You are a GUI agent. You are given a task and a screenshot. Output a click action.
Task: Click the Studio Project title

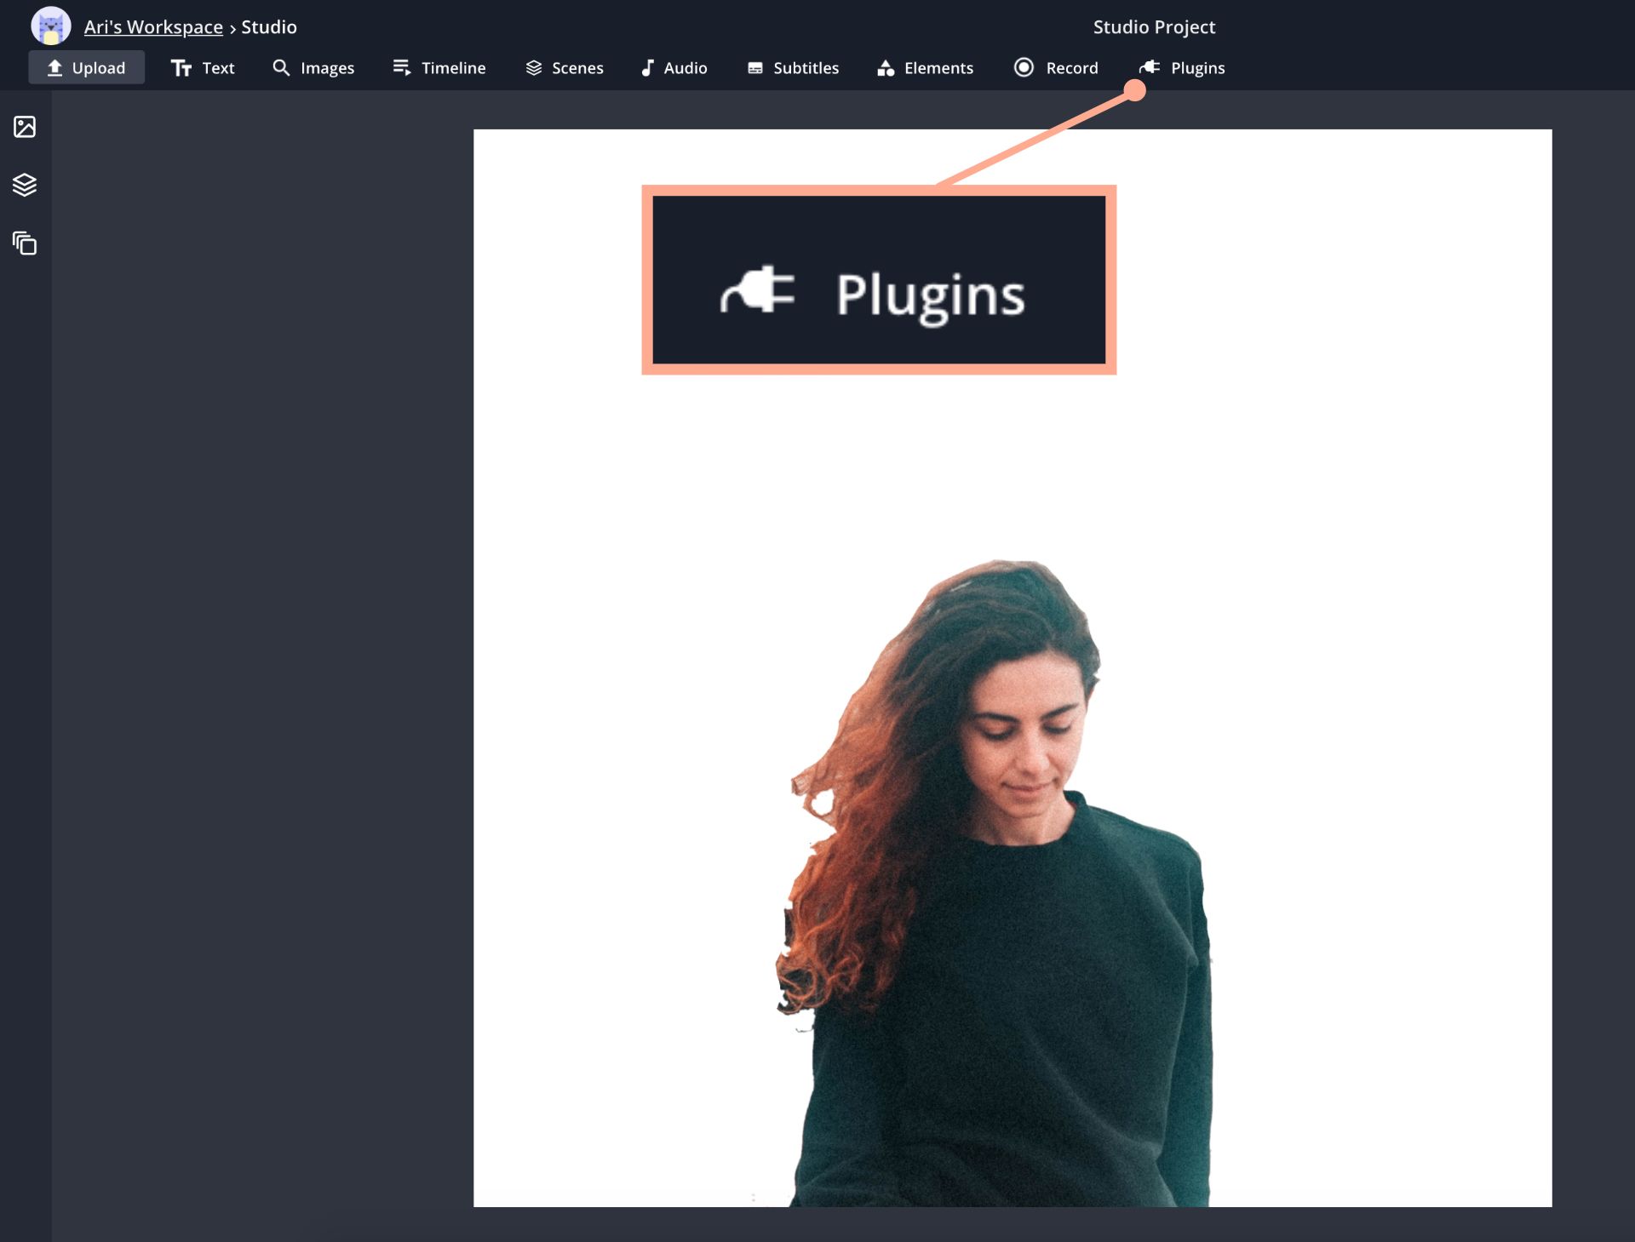1154,26
